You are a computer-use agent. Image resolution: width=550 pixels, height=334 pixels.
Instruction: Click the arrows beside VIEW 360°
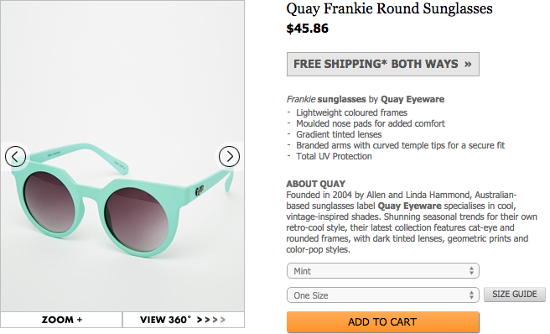pos(211,320)
